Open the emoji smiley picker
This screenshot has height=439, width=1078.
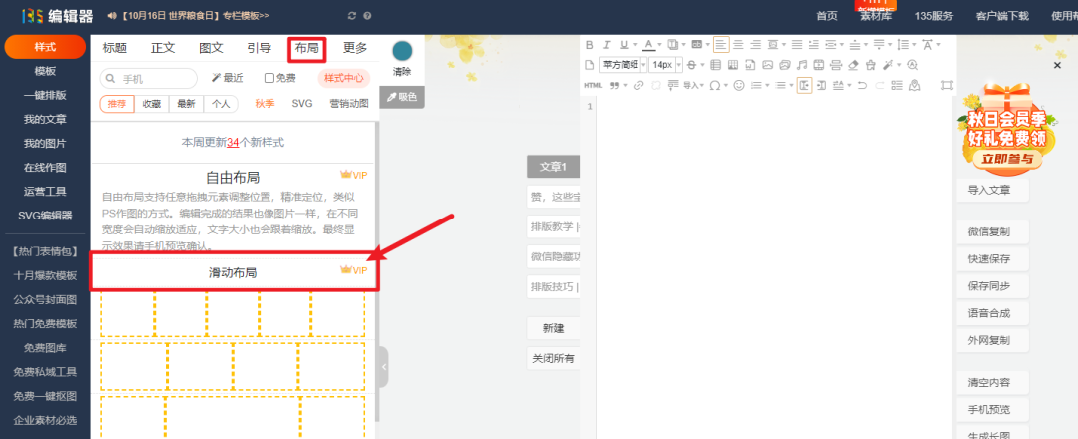(x=739, y=85)
